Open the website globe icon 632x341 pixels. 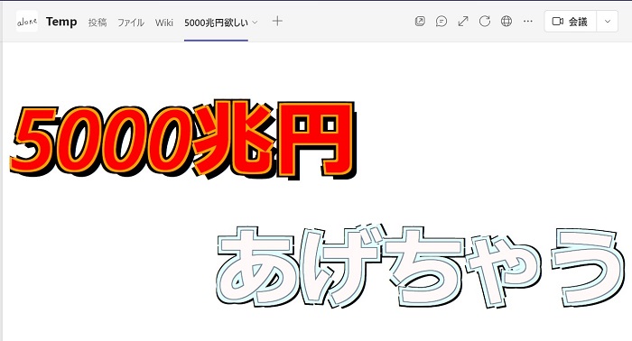pos(507,22)
